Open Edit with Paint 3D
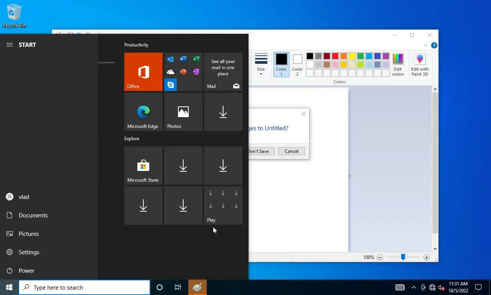Image resolution: width=491 pixels, height=295 pixels. pos(420,65)
